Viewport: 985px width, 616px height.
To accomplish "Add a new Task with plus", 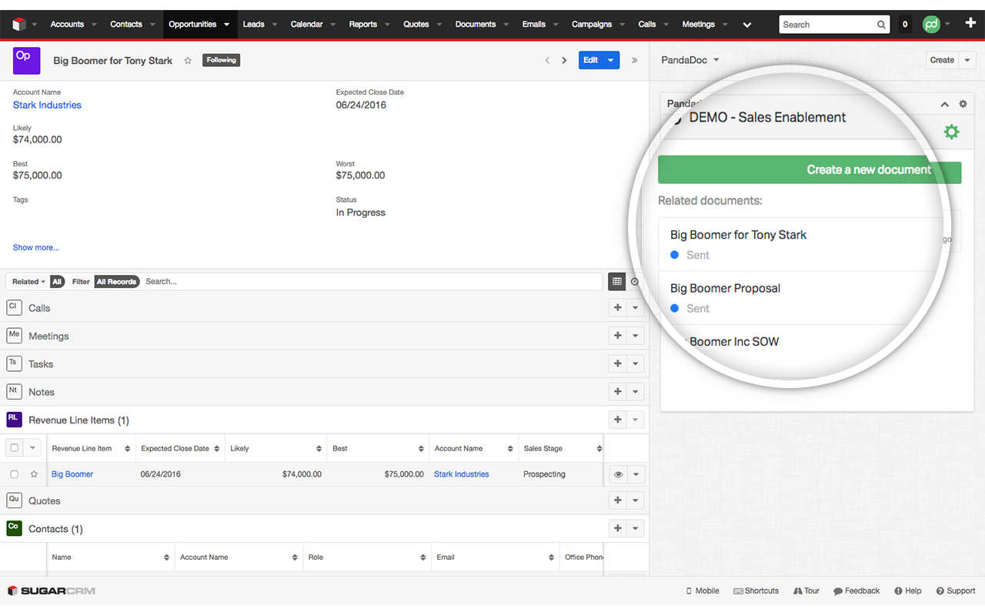I will 617,363.
